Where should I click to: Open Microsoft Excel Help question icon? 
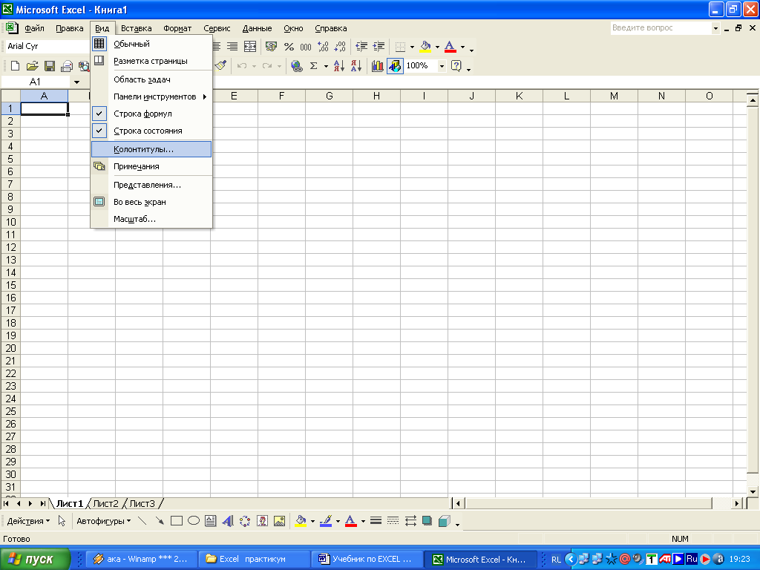click(x=456, y=66)
